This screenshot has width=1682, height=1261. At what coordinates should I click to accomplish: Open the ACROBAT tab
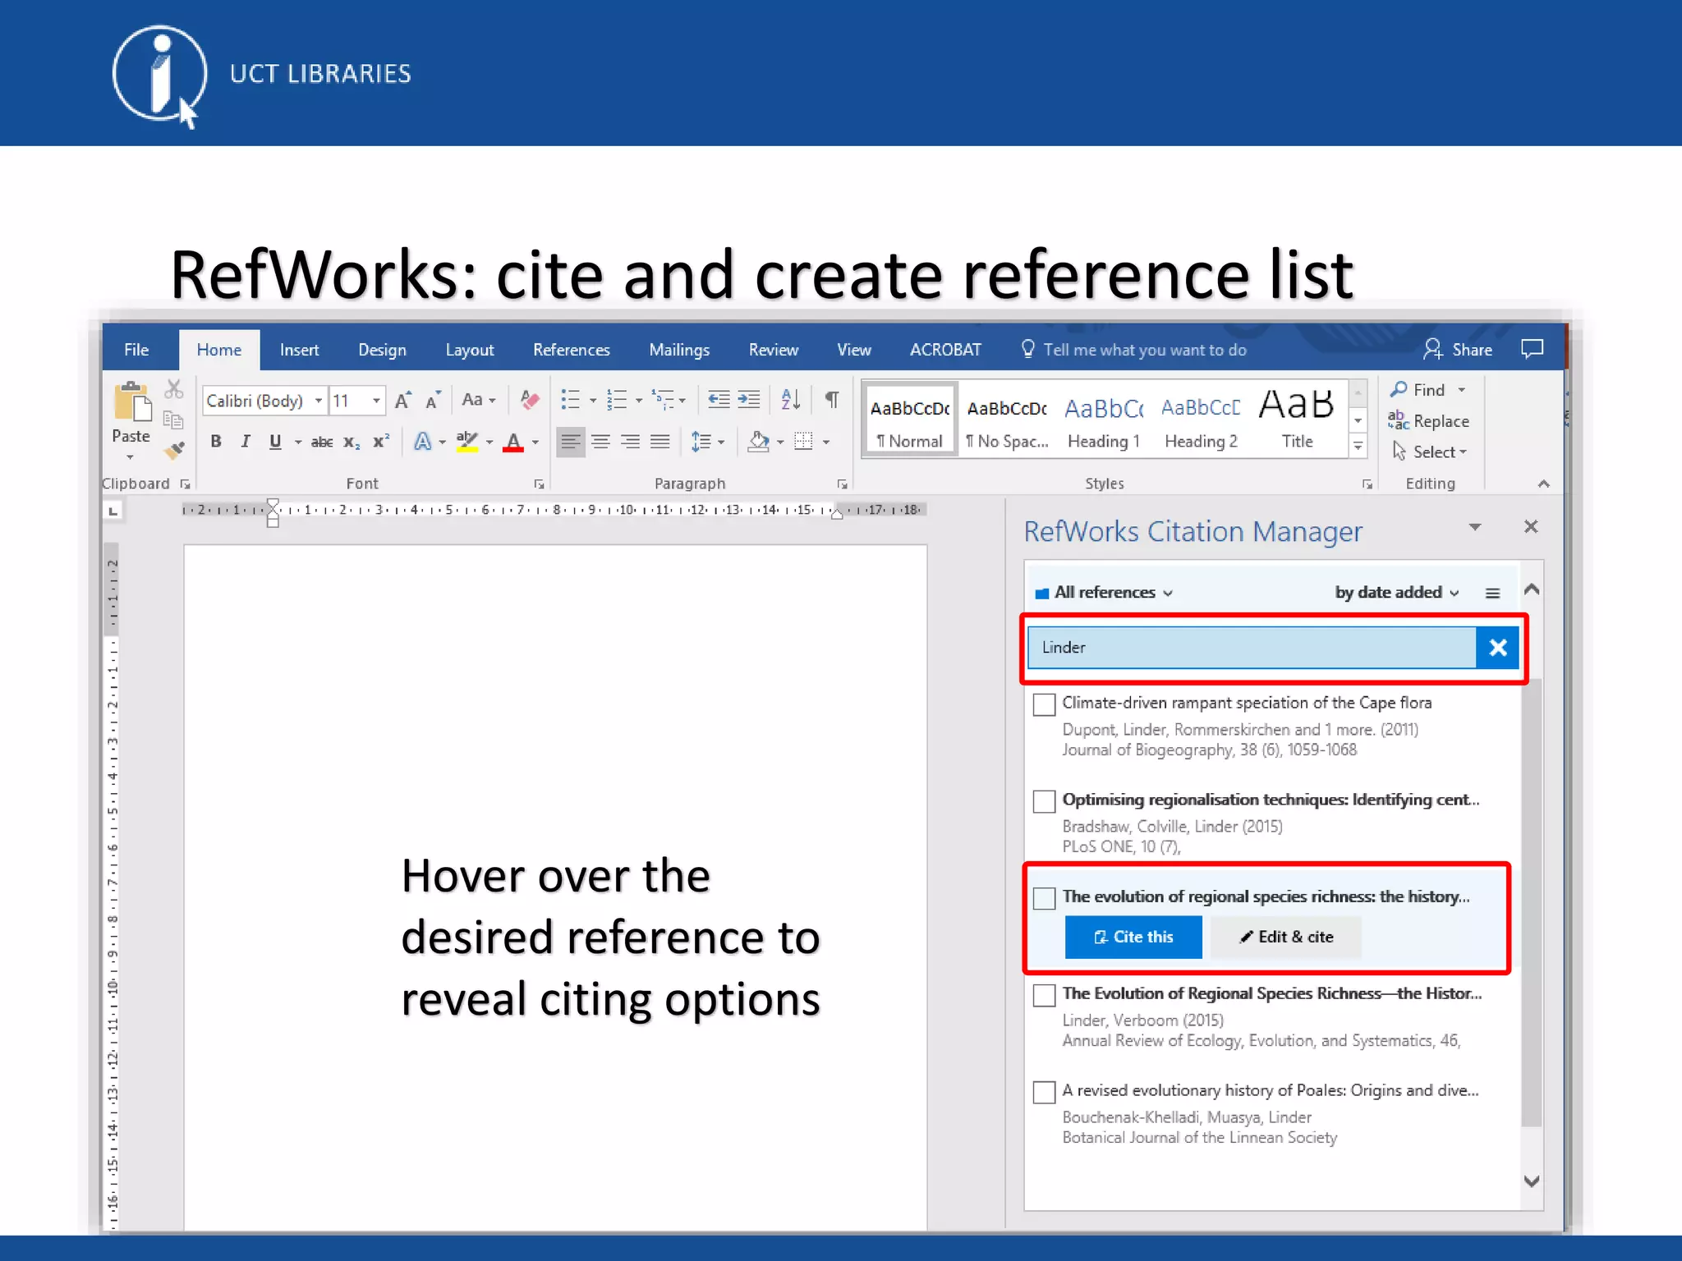pos(945,350)
